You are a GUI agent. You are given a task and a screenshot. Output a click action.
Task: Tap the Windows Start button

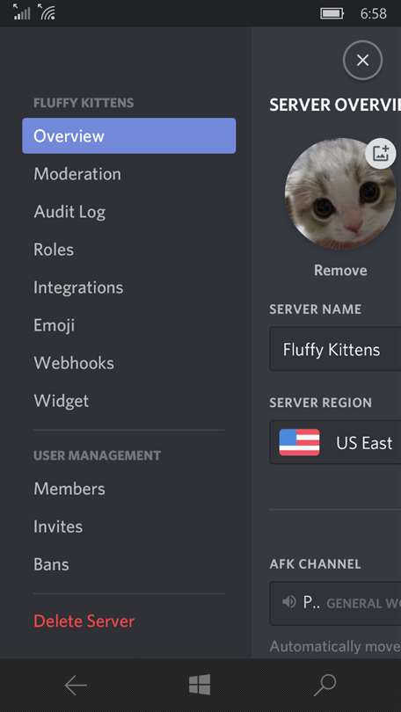coord(200,685)
